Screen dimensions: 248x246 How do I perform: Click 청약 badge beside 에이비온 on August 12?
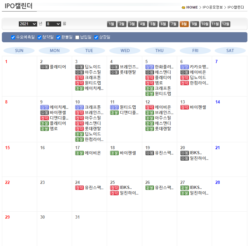coord(149,108)
